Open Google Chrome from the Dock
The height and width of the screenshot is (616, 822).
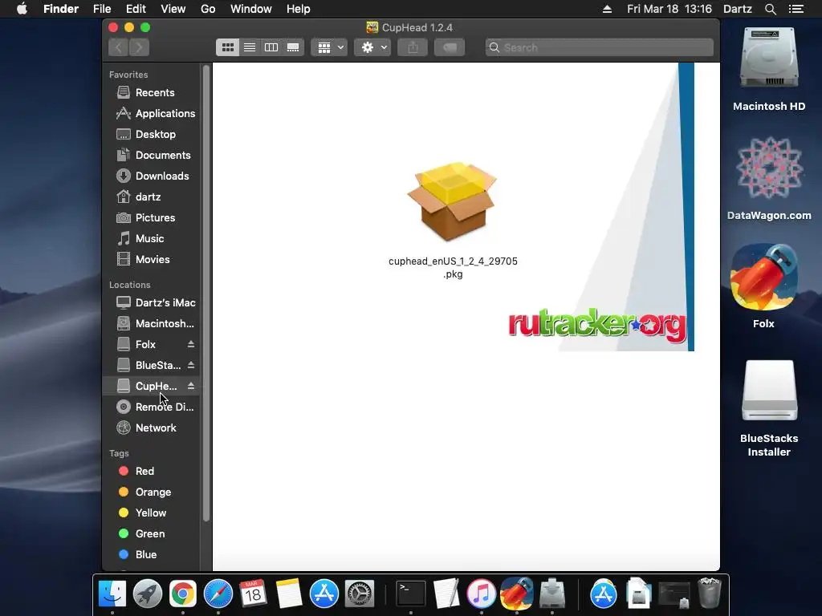[182, 594]
